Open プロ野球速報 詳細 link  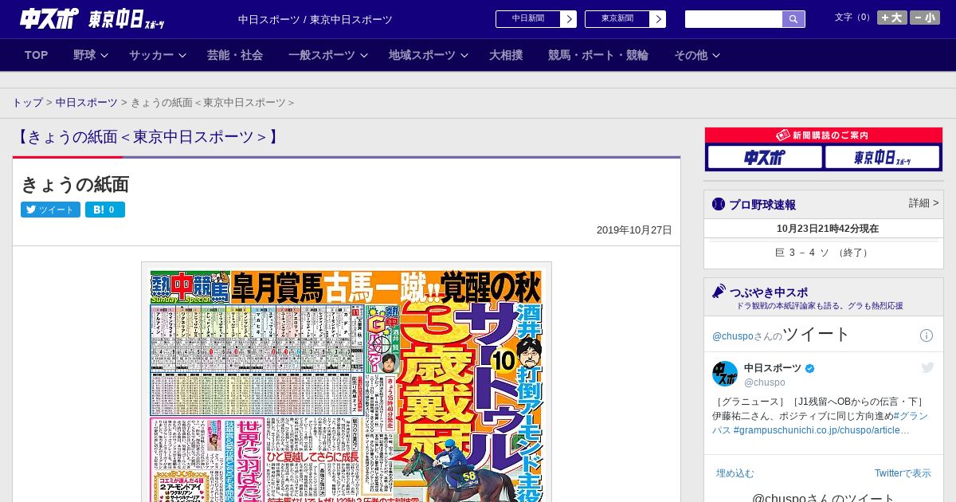click(x=924, y=203)
